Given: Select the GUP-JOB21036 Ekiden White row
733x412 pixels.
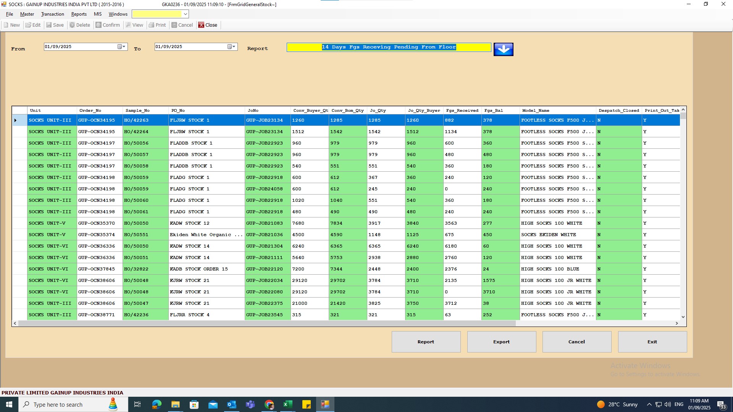Looking at the screenshot, I should pyautogui.click(x=264, y=235).
